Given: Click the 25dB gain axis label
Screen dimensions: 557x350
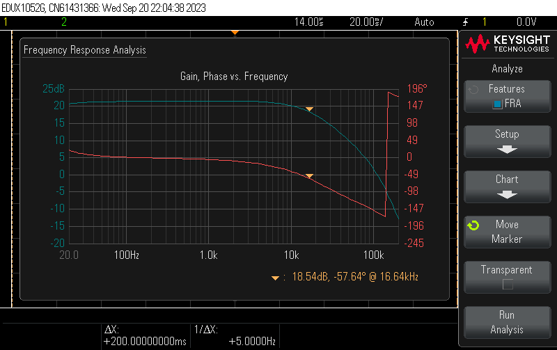Looking at the screenshot, I should 54,89.
